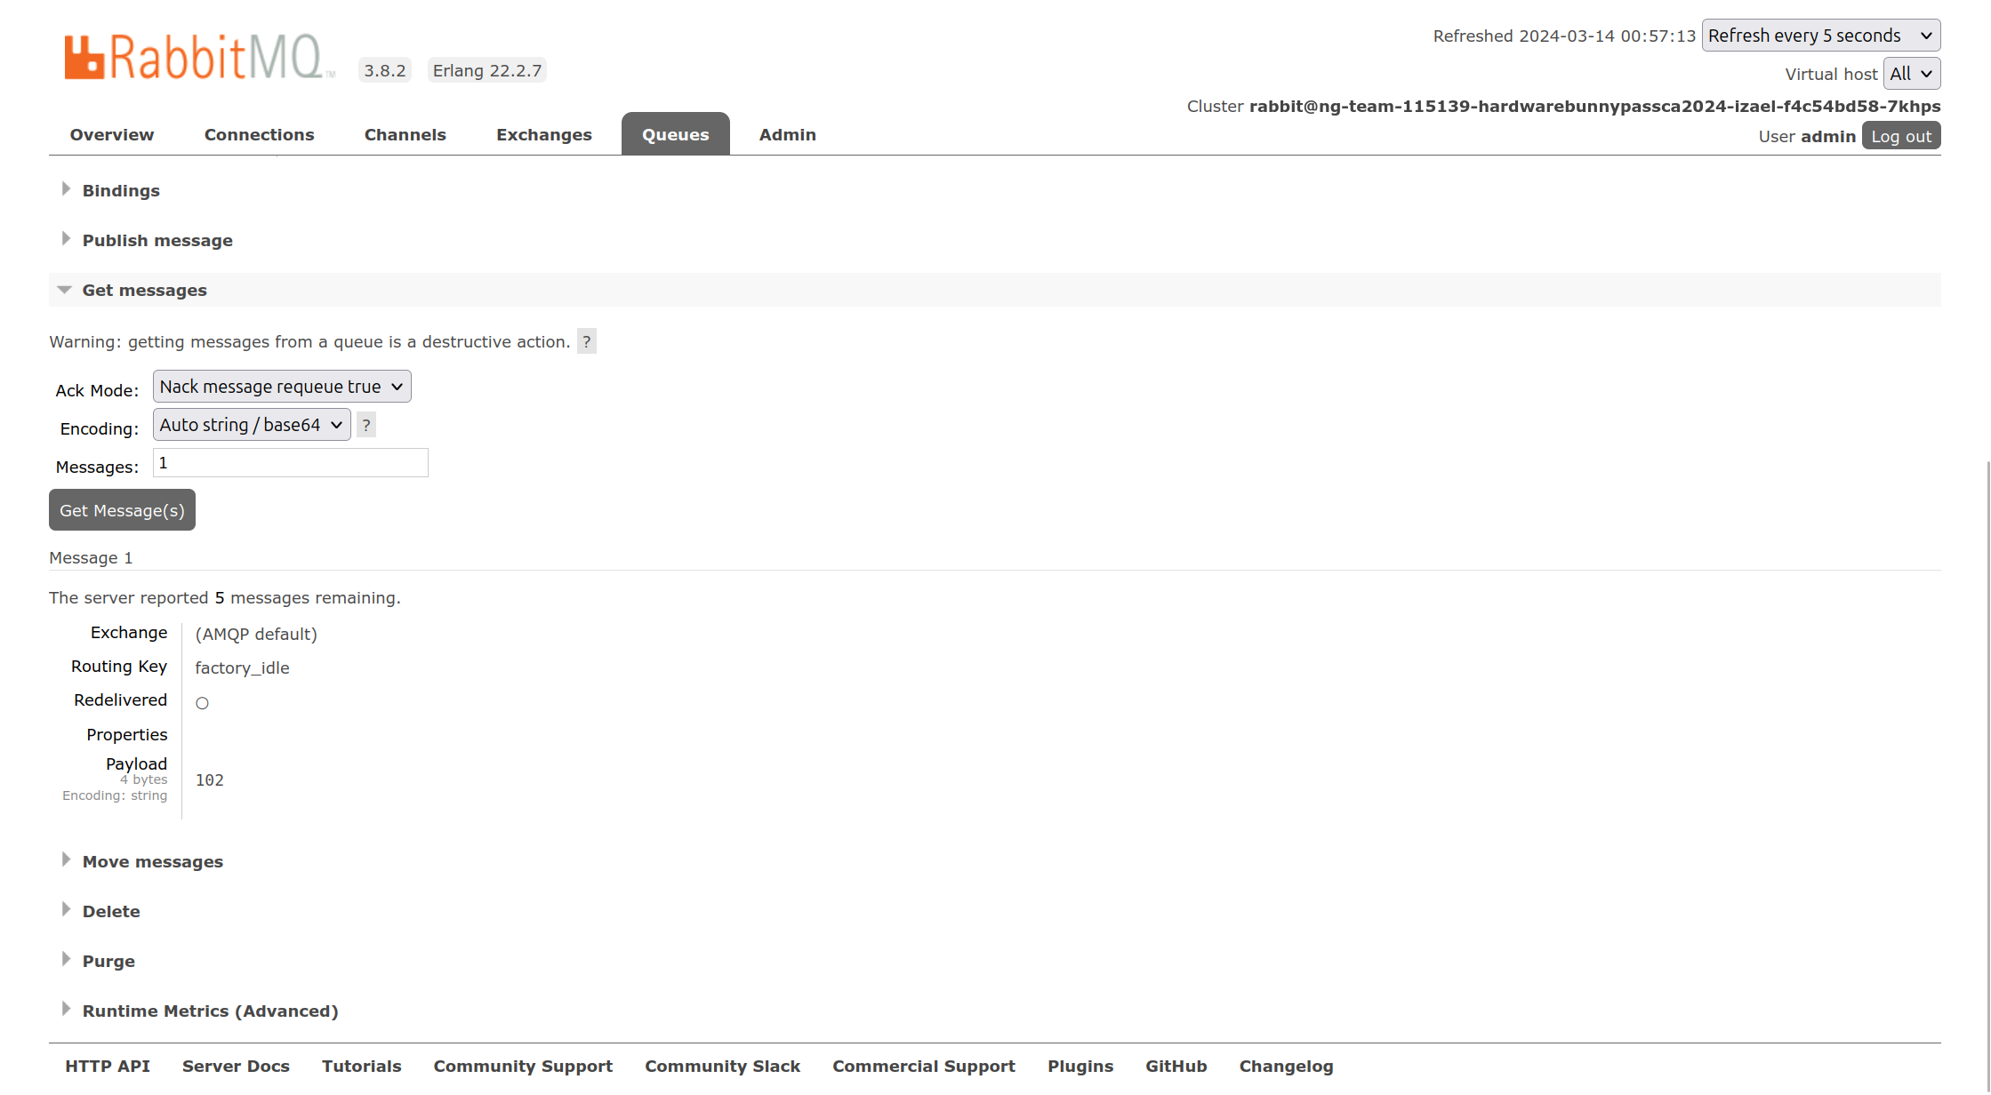Log out of the admin account

click(x=1901, y=136)
